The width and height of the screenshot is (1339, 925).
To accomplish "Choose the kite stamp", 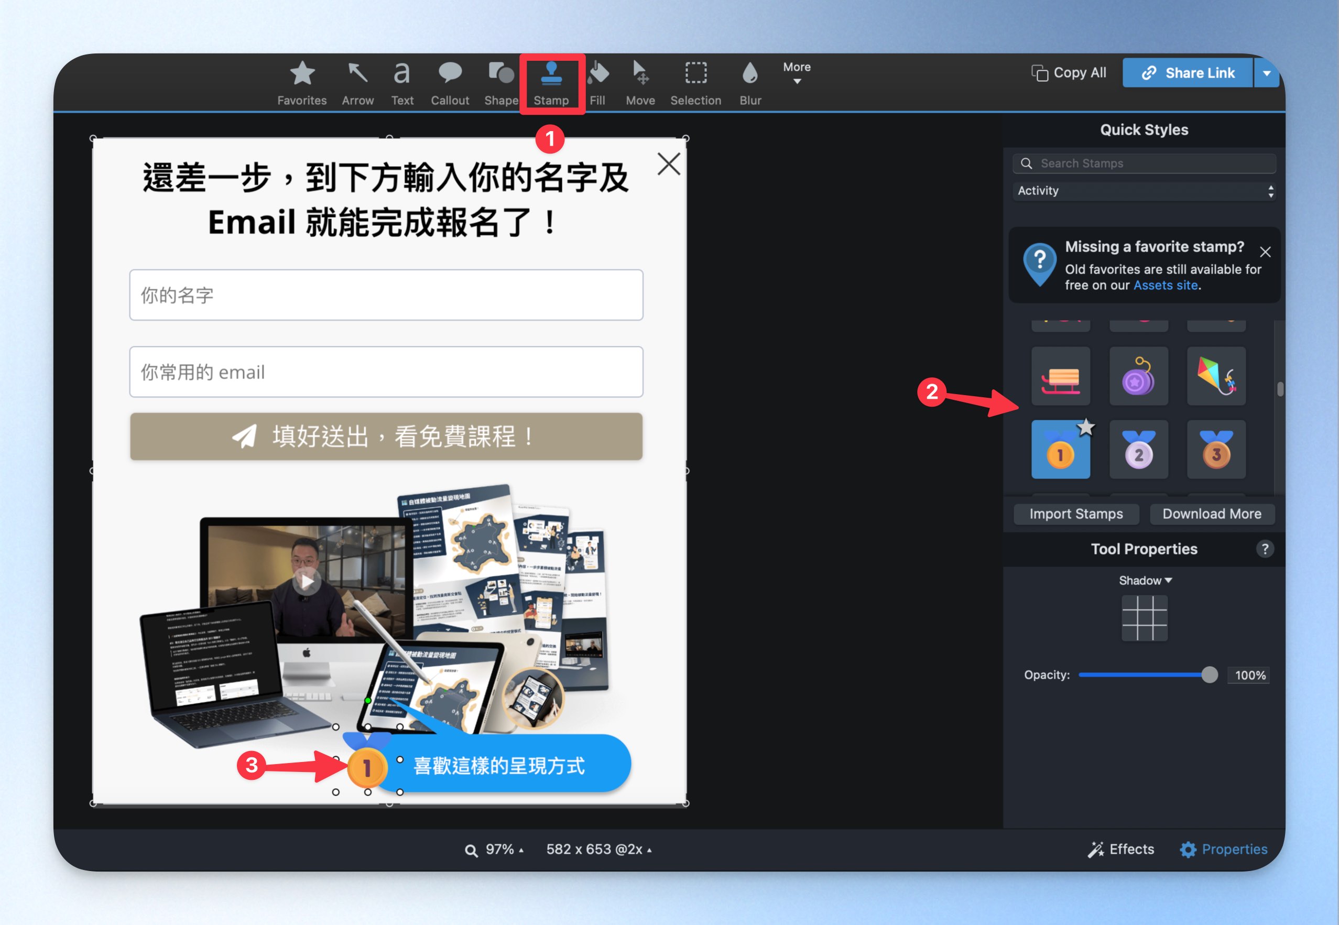I will click(1216, 376).
